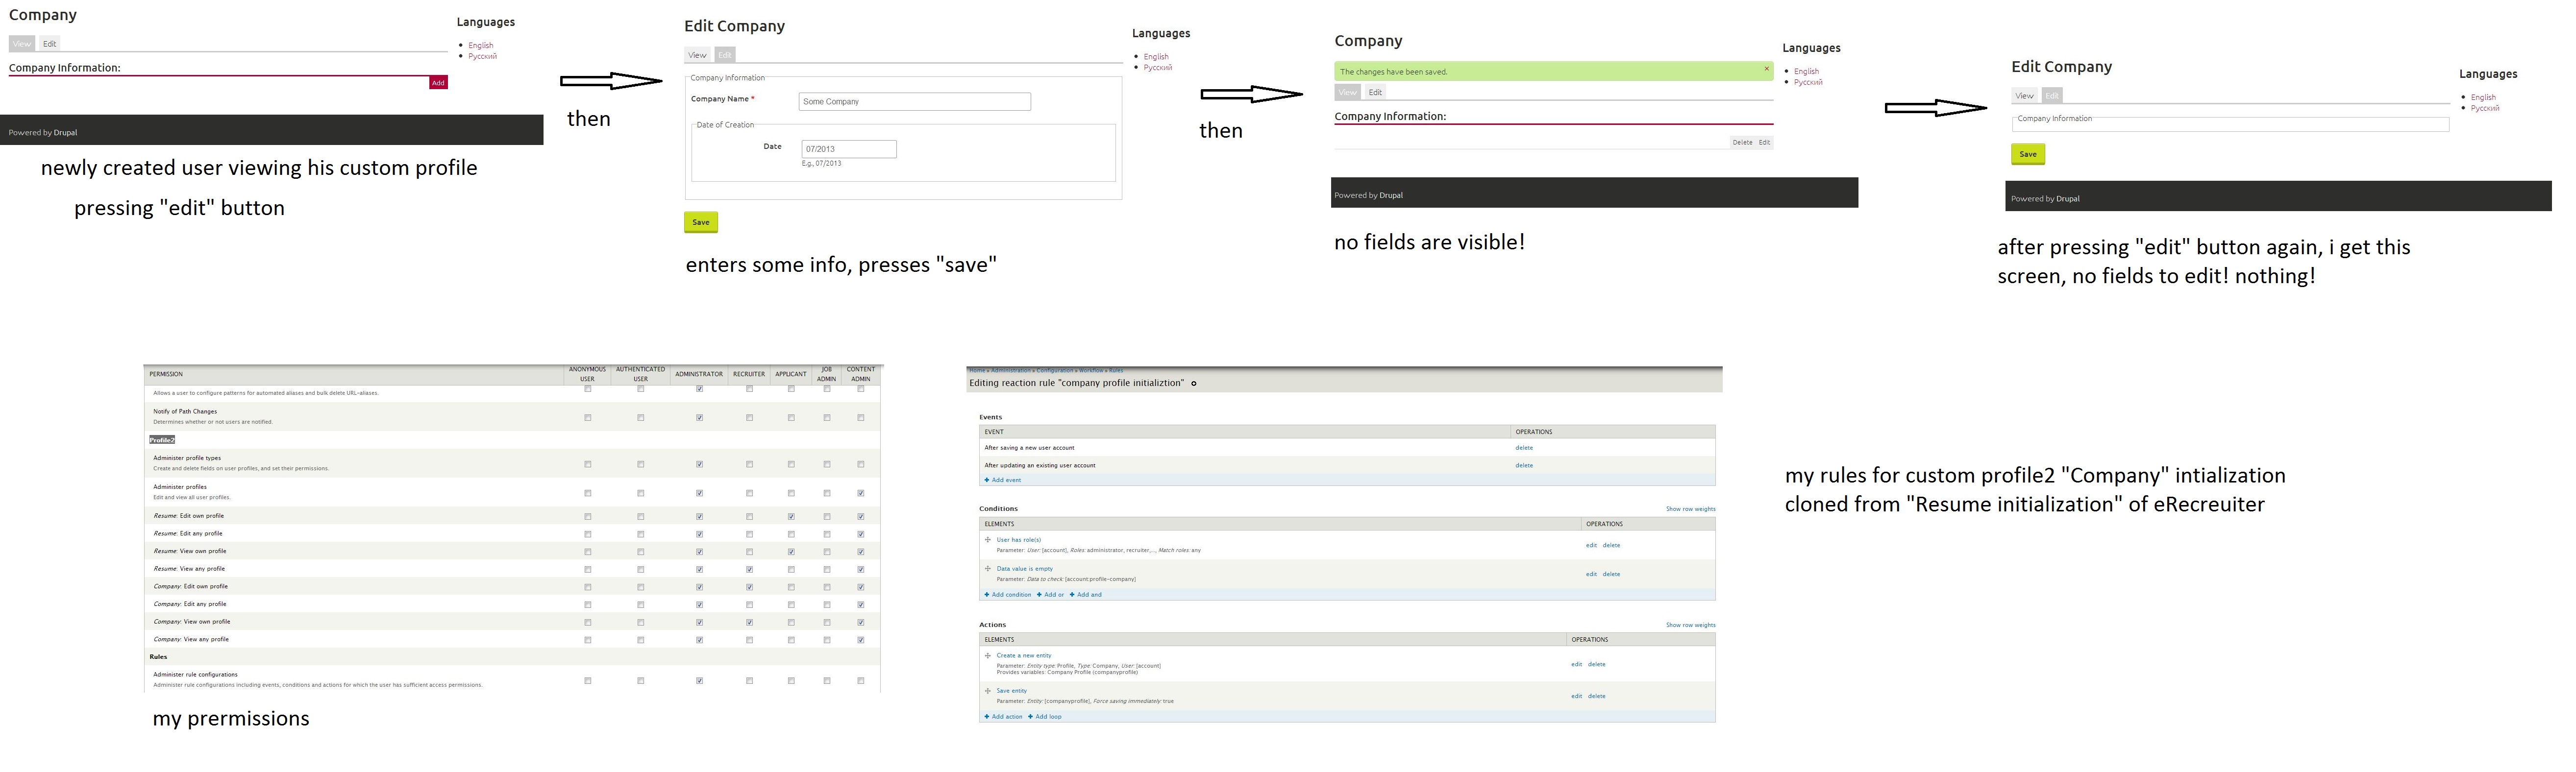This screenshot has width=2576, height=772.
Task: Click the move handle beside "User has role(s)"
Action: (x=988, y=539)
